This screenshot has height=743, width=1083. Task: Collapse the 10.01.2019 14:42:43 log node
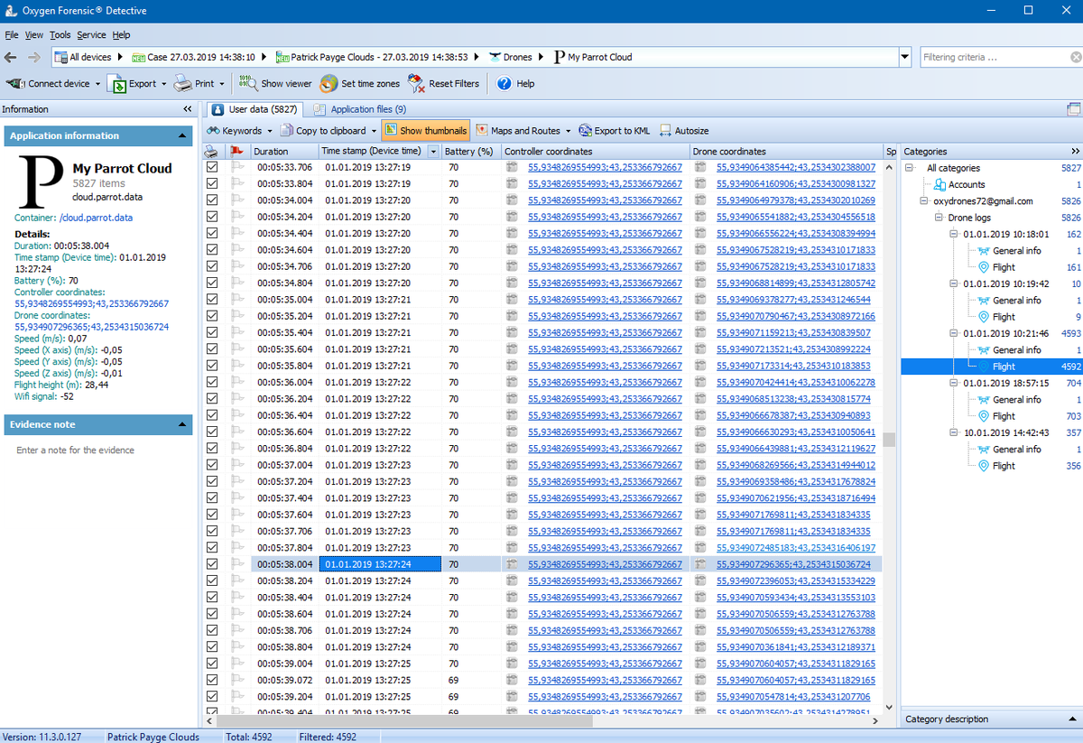954,432
